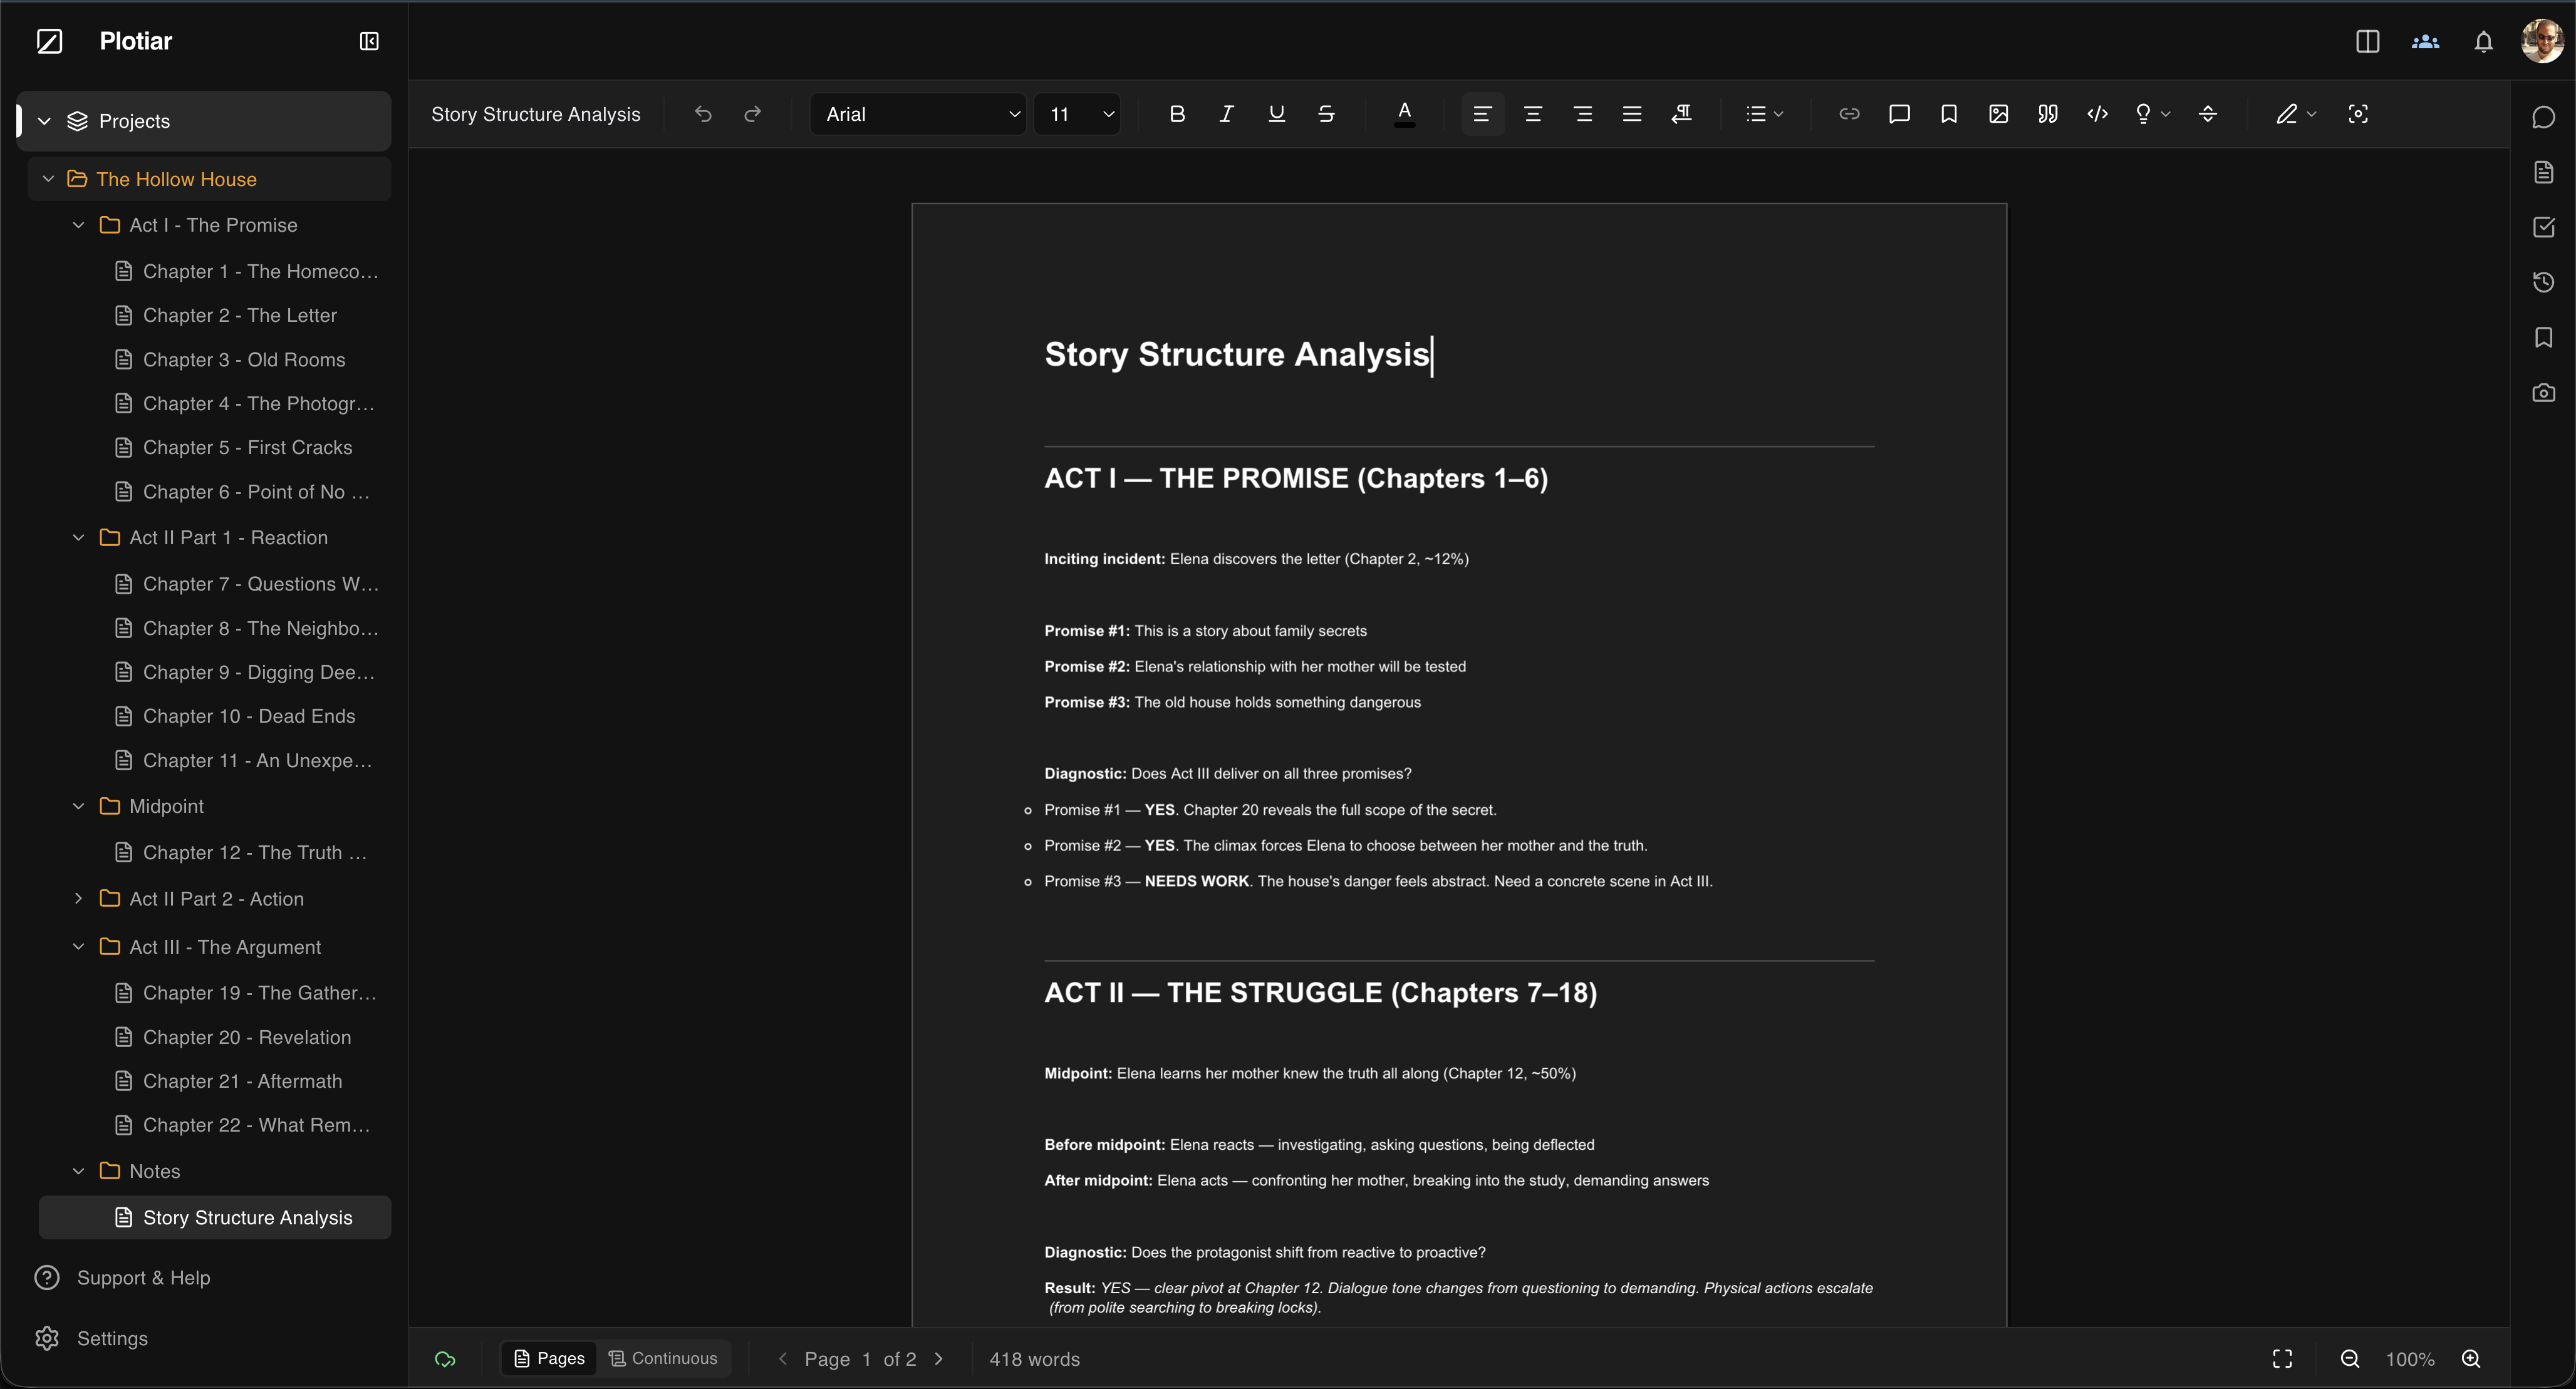2576x1389 pixels.
Task: Open notifications
Action: [2484, 41]
